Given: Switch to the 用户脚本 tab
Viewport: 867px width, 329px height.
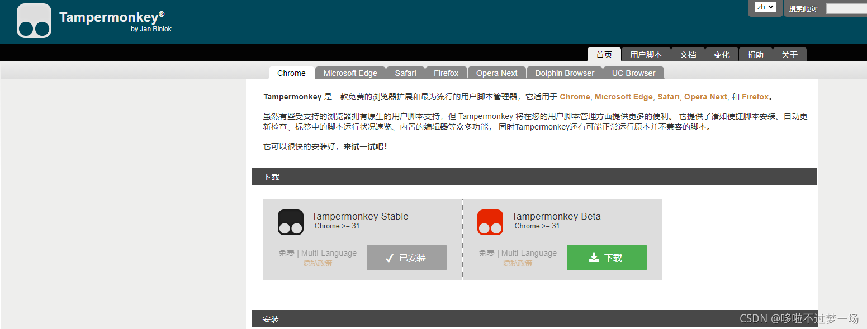Looking at the screenshot, I should [x=646, y=55].
